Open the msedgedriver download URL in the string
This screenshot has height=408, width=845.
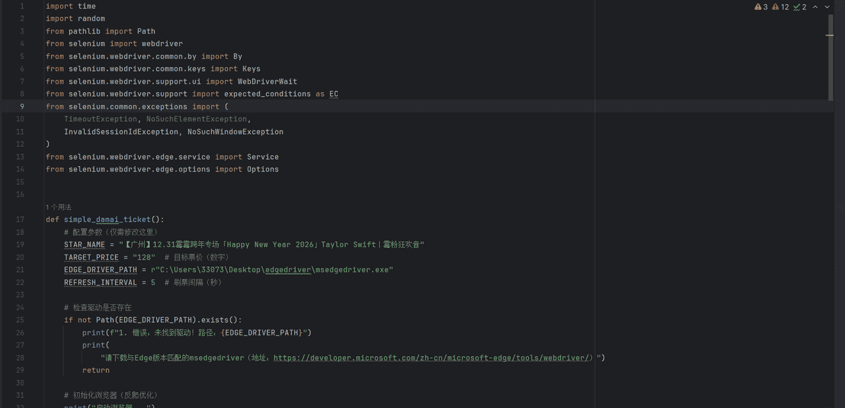(x=432, y=358)
